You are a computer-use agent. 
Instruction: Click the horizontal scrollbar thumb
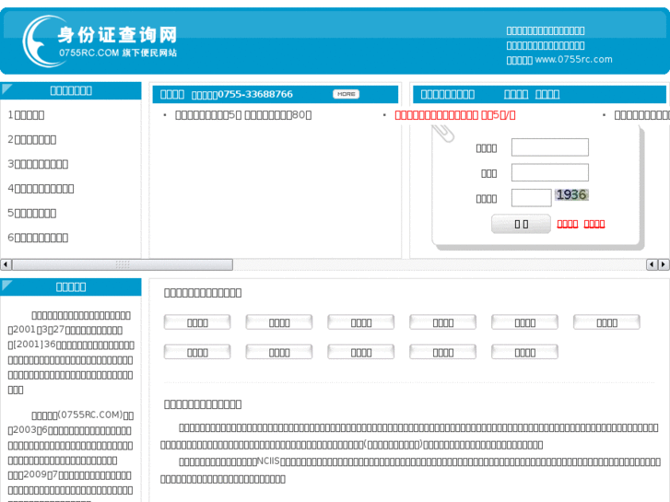pos(123,264)
